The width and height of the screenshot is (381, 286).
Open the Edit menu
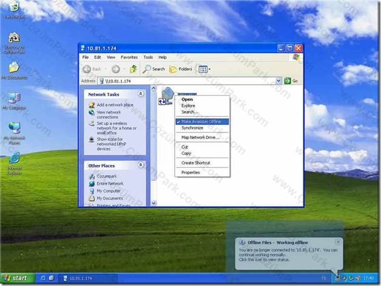tap(98, 58)
